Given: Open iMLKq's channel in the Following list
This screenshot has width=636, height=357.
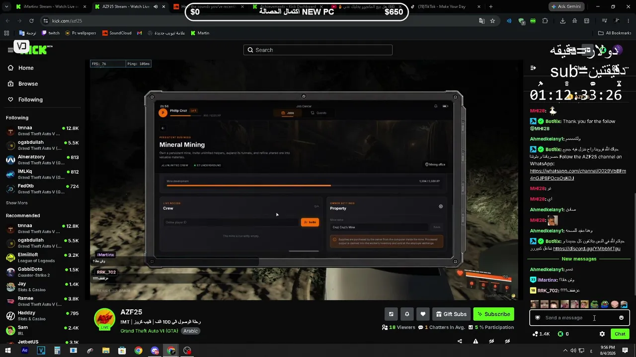Looking at the screenshot, I should click(x=42, y=174).
